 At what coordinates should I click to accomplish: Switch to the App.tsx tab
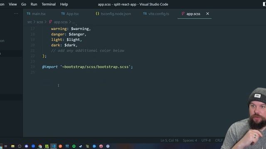coord(70,14)
